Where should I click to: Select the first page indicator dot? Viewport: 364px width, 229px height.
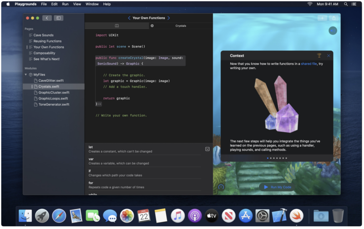[268, 158]
